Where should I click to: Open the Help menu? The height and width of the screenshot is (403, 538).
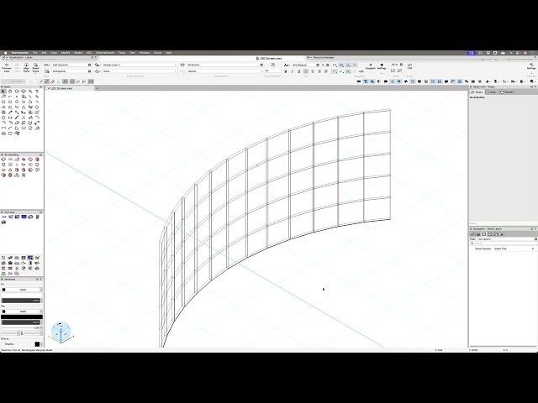[x=168, y=53]
